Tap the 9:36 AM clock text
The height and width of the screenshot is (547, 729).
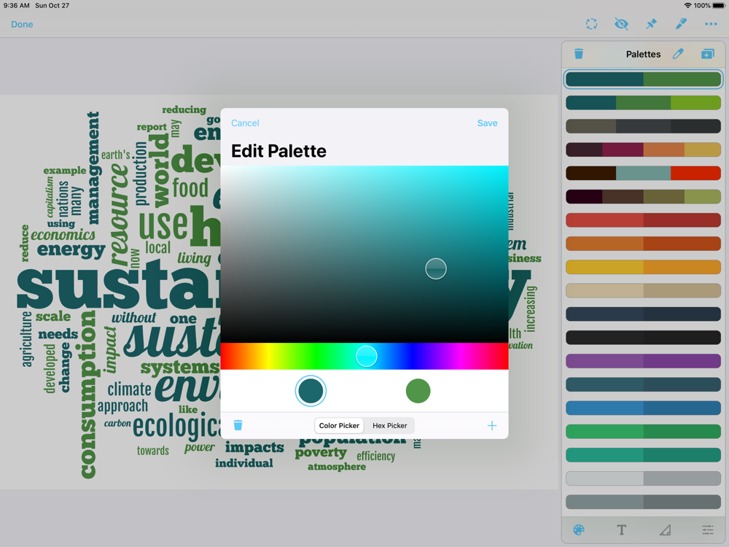click(x=16, y=6)
